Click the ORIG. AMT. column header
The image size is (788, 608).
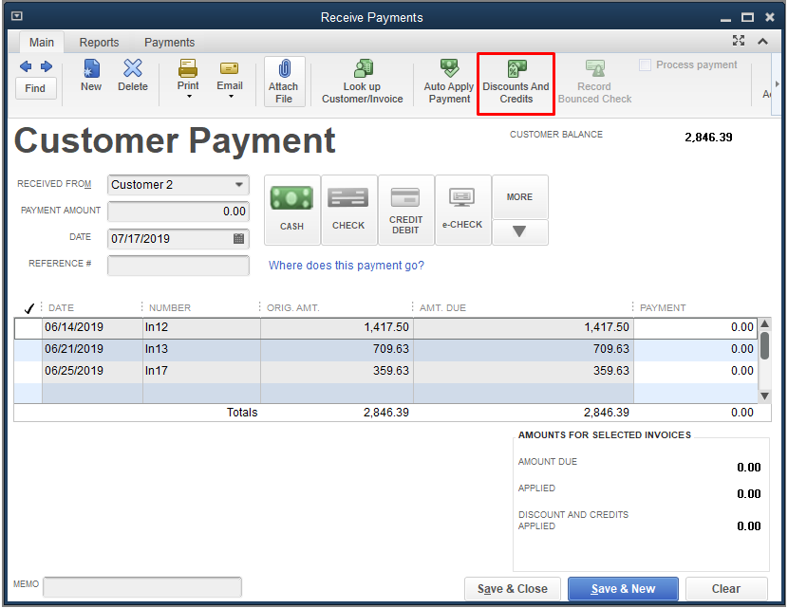coord(293,307)
